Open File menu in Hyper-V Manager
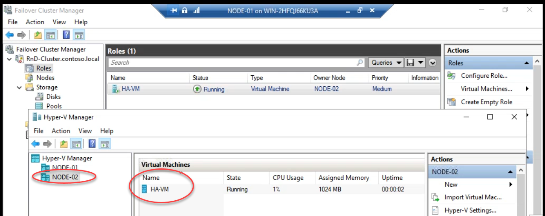The height and width of the screenshot is (216, 545). pos(39,131)
